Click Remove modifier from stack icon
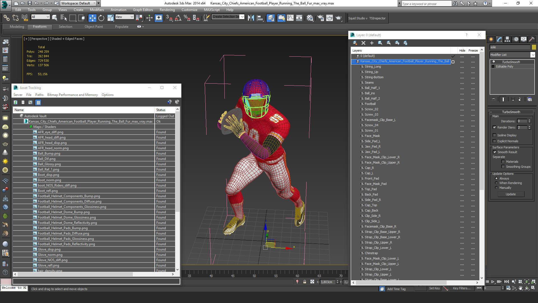The height and width of the screenshot is (303, 538). (x=520, y=99)
